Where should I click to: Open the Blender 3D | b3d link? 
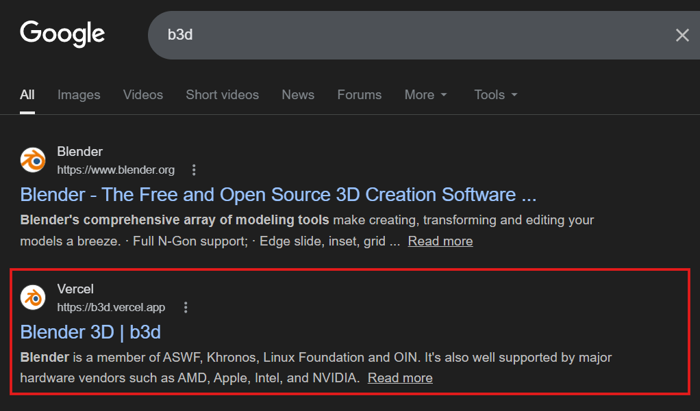(x=90, y=332)
